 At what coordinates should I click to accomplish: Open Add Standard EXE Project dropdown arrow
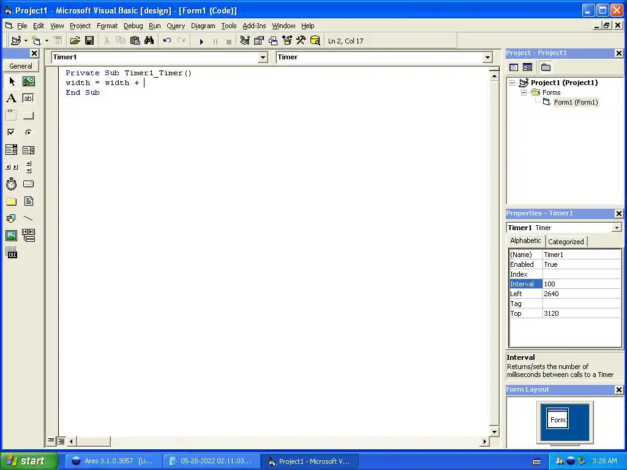26,40
